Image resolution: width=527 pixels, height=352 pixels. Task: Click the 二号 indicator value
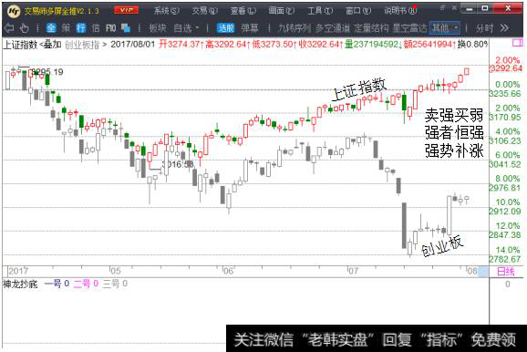(x=86, y=285)
